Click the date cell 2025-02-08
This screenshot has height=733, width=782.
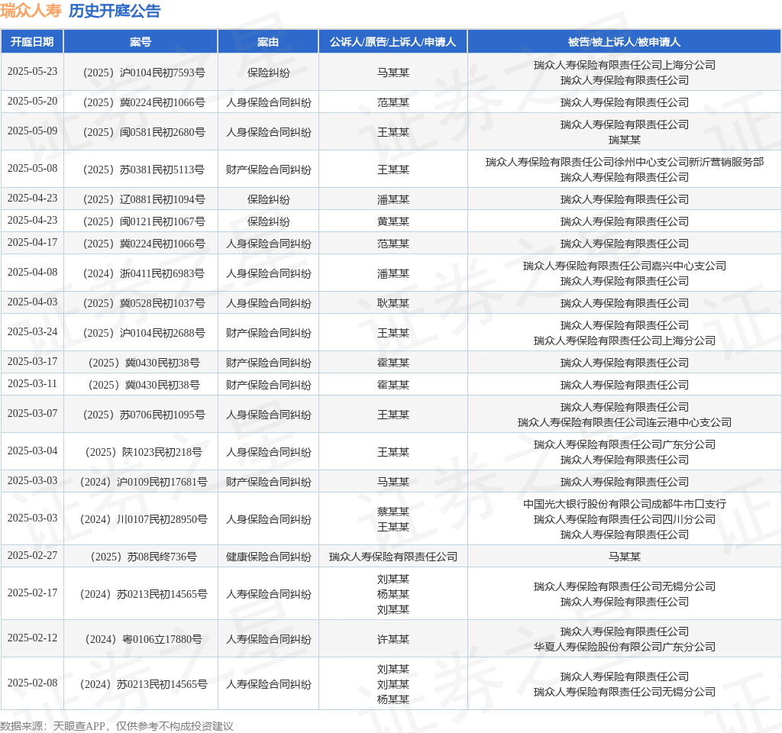click(x=32, y=683)
